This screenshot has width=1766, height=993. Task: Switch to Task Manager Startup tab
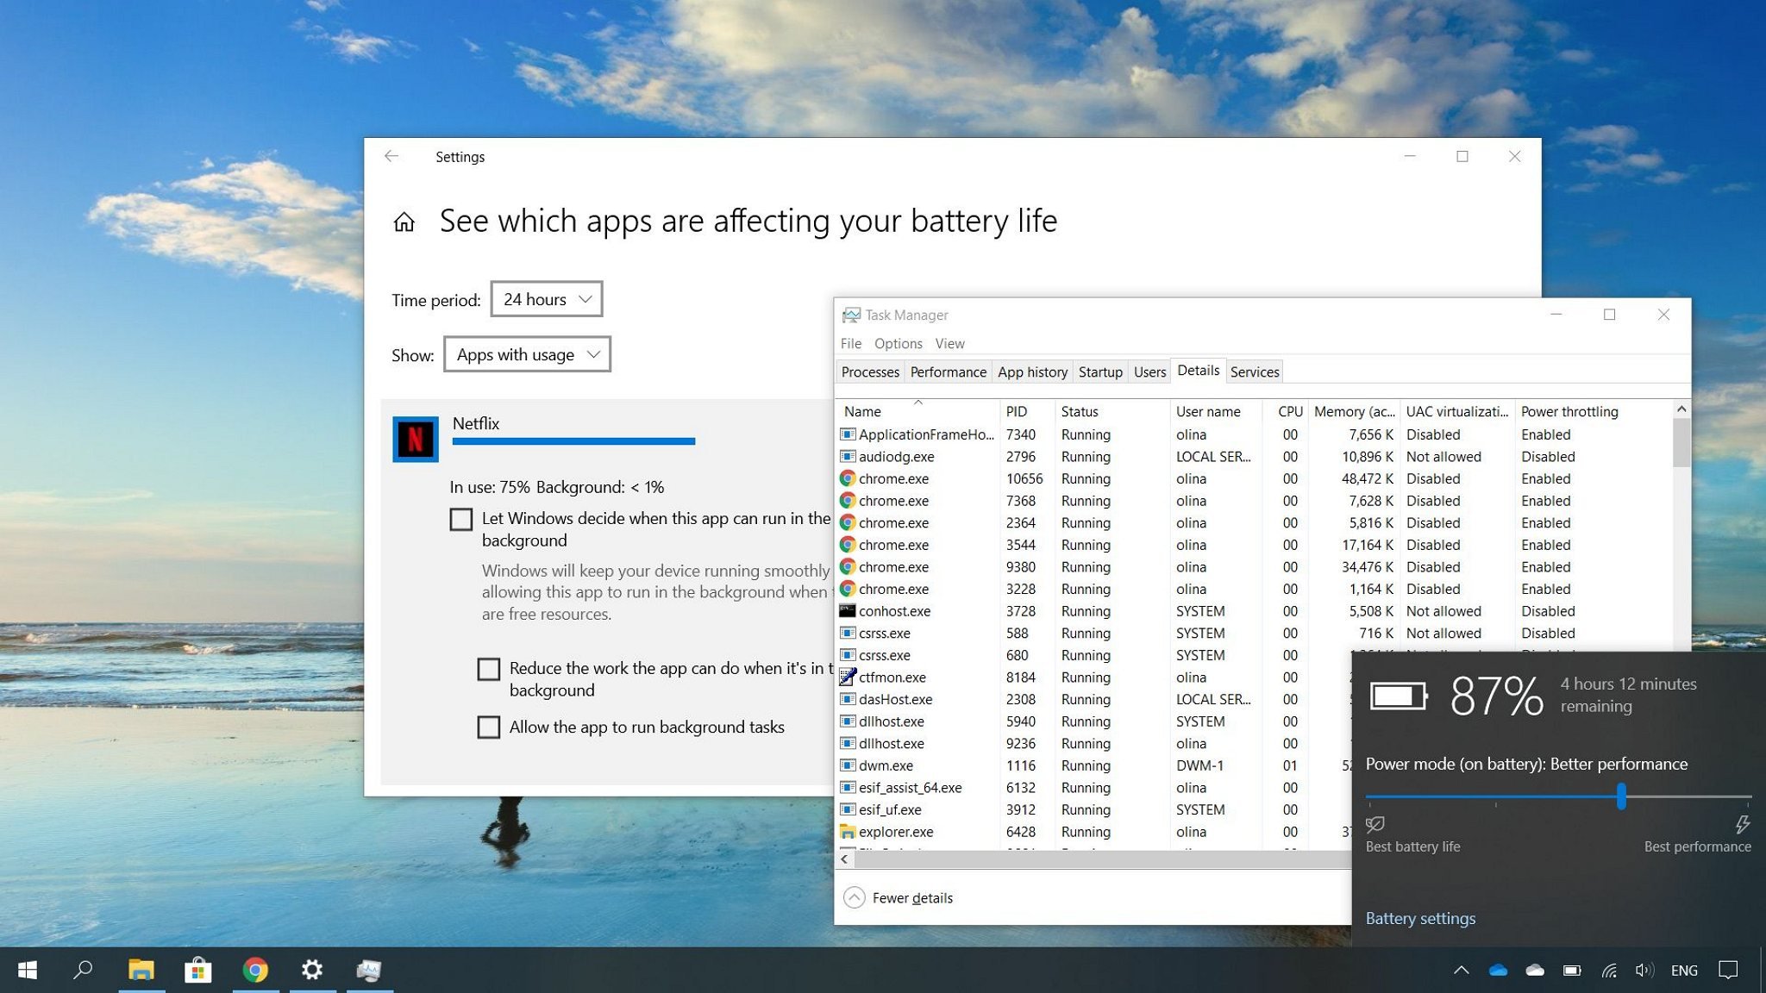click(1100, 371)
